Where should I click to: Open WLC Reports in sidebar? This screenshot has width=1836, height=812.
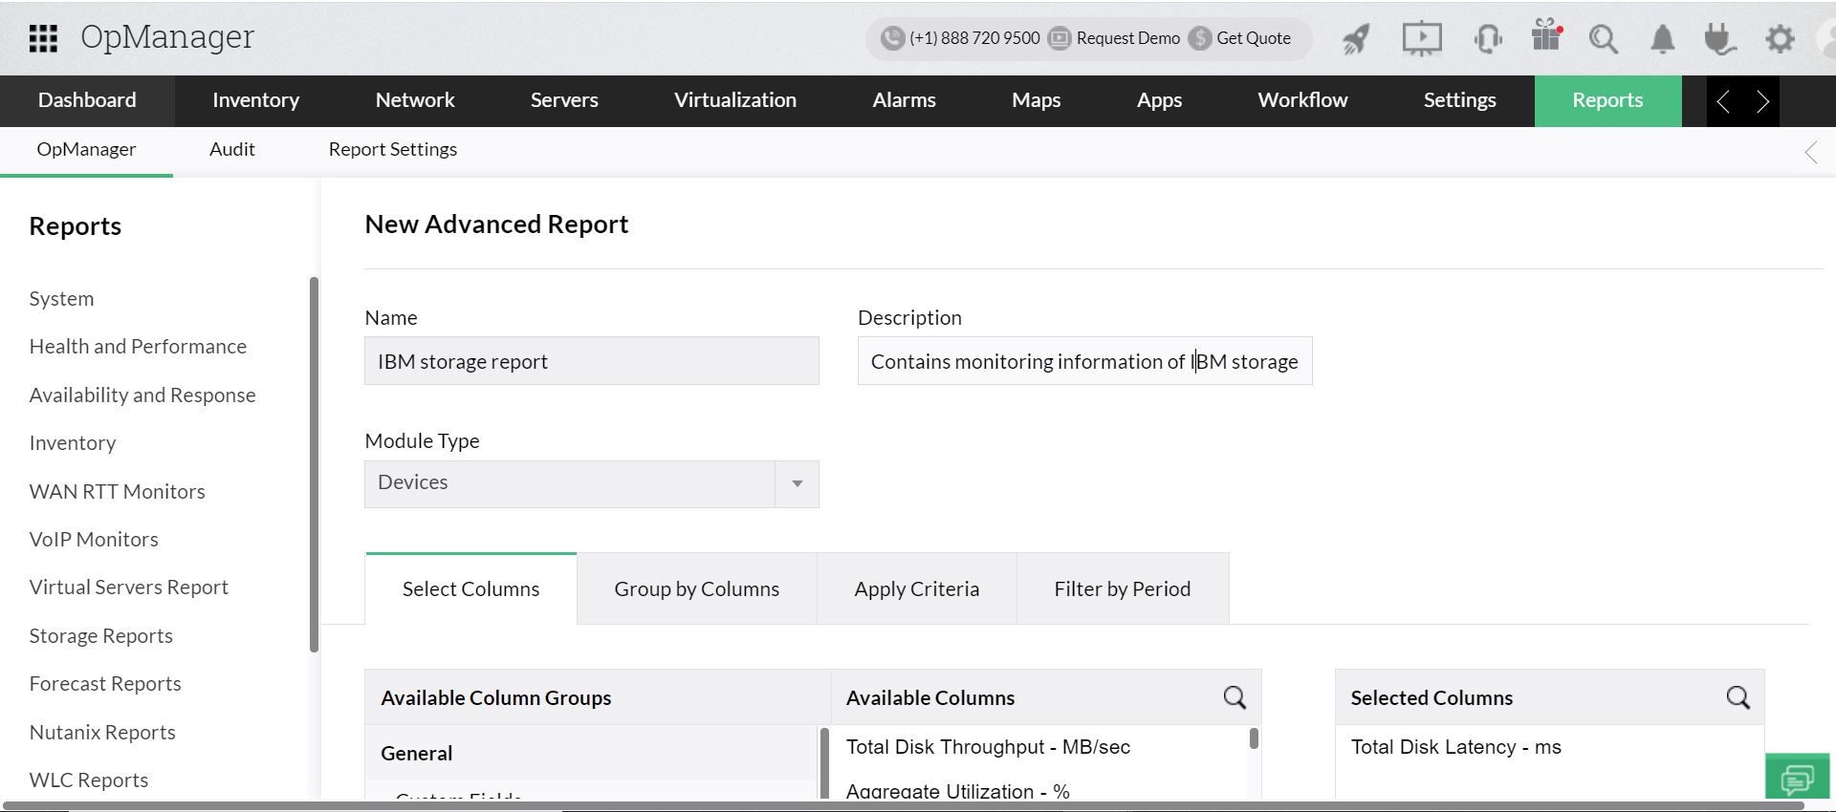pos(89,780)
